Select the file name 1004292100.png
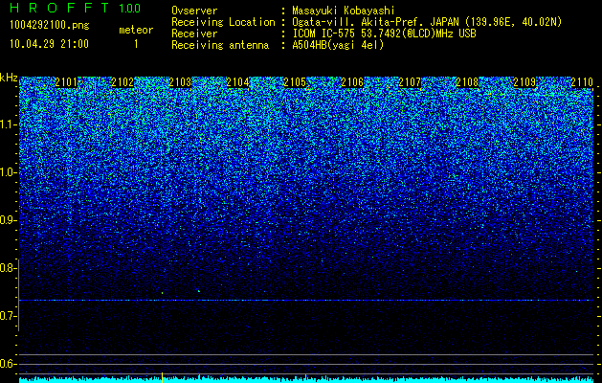This screenshot has height=383, width=602. pyautogui.click(x=50, y=26)
